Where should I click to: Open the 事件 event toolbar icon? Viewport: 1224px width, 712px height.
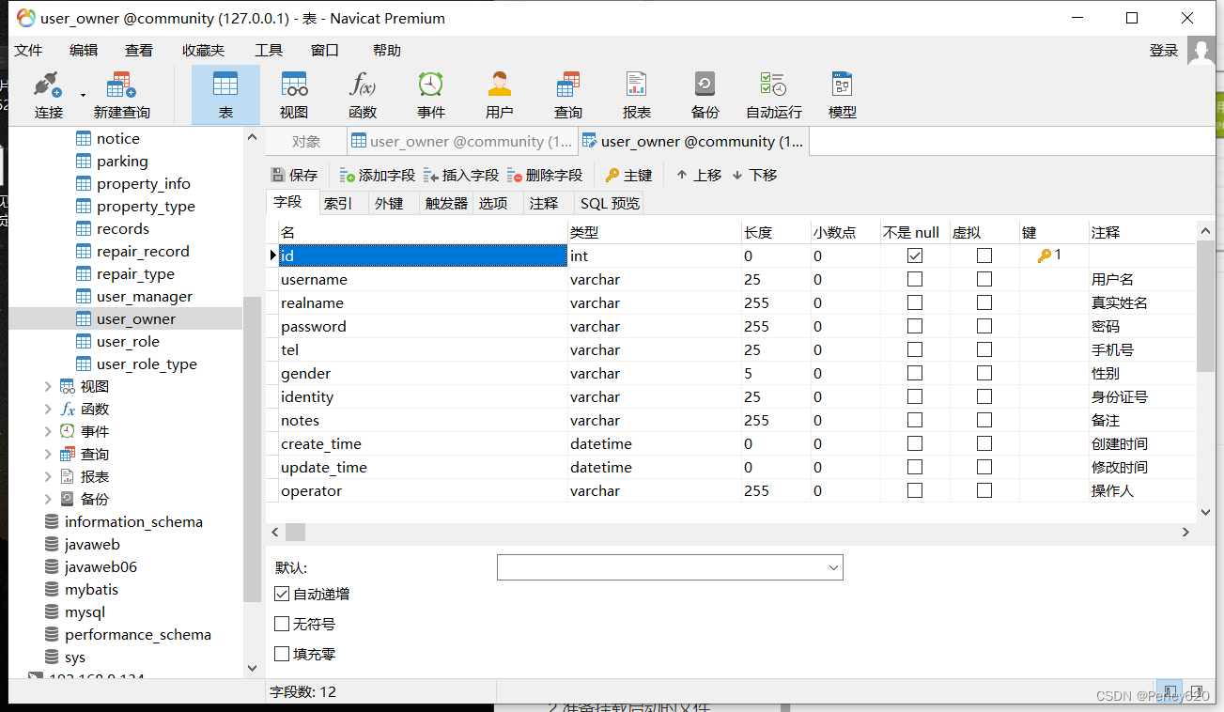[x=431, y=96]
